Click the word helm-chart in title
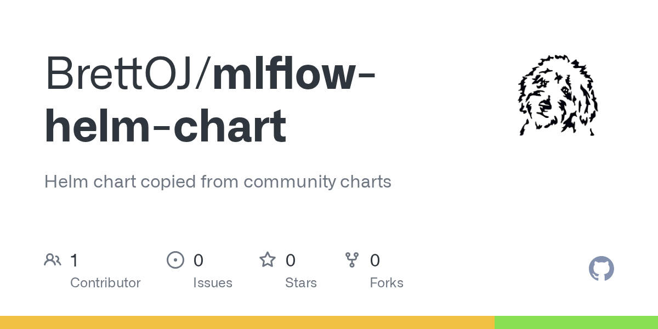 click(x=164, y=126)
